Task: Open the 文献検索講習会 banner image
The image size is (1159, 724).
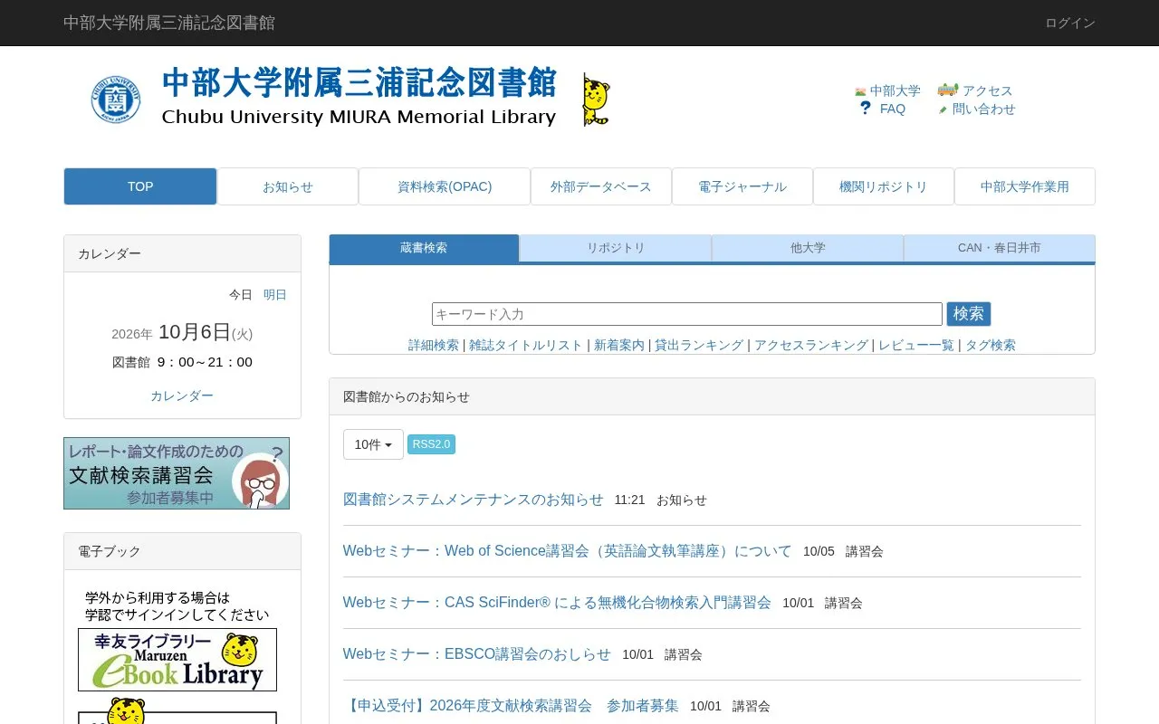Action: 177,473
